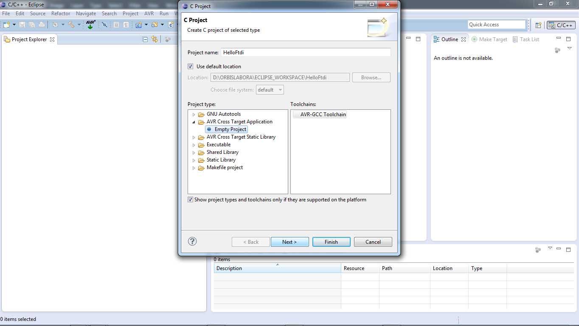The image size is (579, 326).
Task: Click the AVR upload to device icon
Action: [x=90, y=25]
